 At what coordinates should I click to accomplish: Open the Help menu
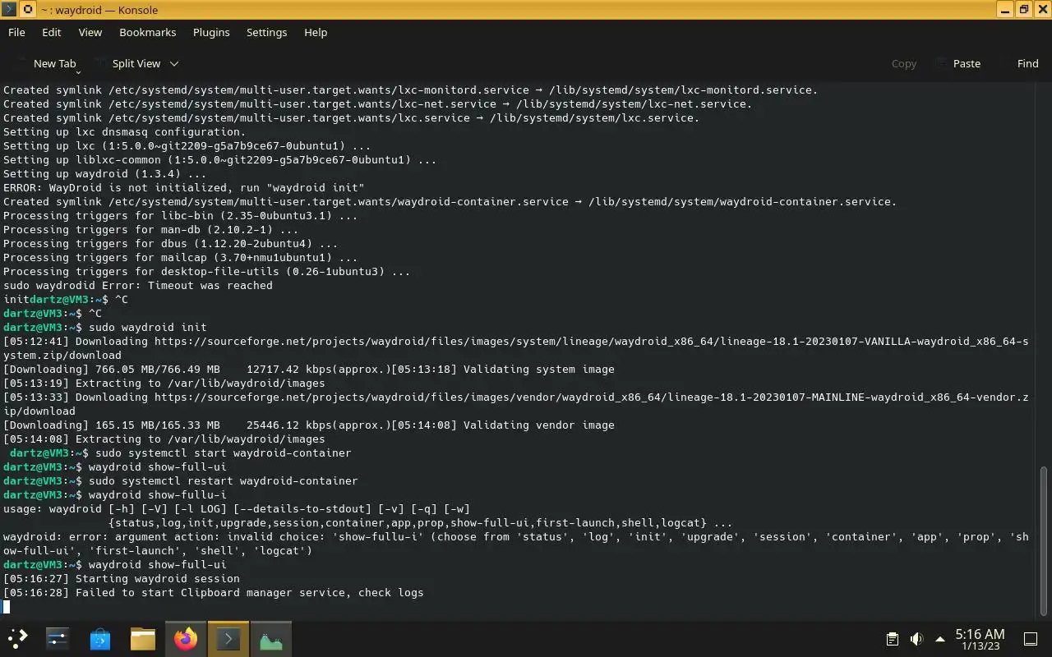pyautogui.click(x=316, y=32)
